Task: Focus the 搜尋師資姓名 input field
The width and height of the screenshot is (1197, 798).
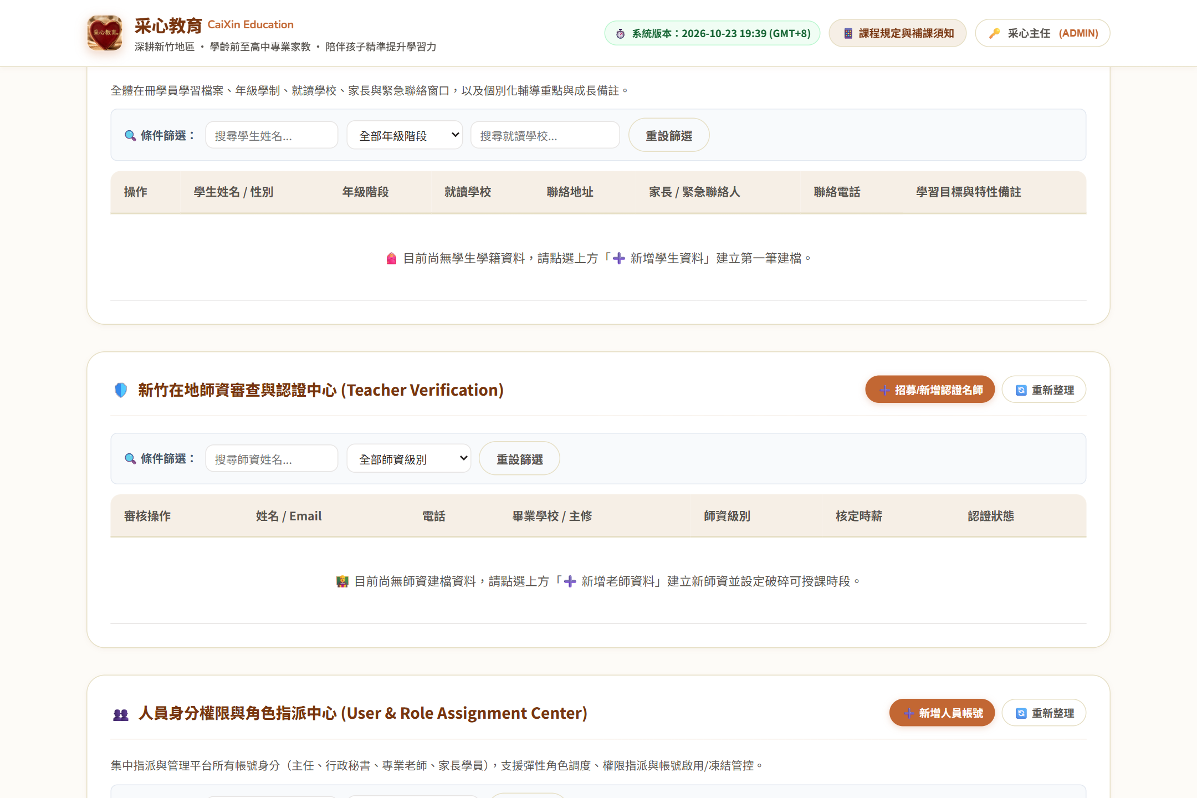Action: [x=272, y=459]
